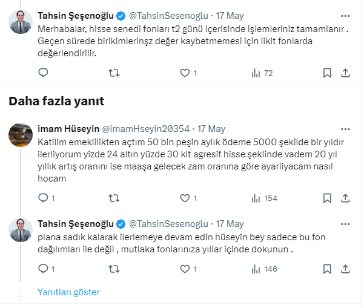Open Tahsin Şeşenoğlu's avatar on first tweet
This screenshot has width=364, height=308.
click(21, 21)
